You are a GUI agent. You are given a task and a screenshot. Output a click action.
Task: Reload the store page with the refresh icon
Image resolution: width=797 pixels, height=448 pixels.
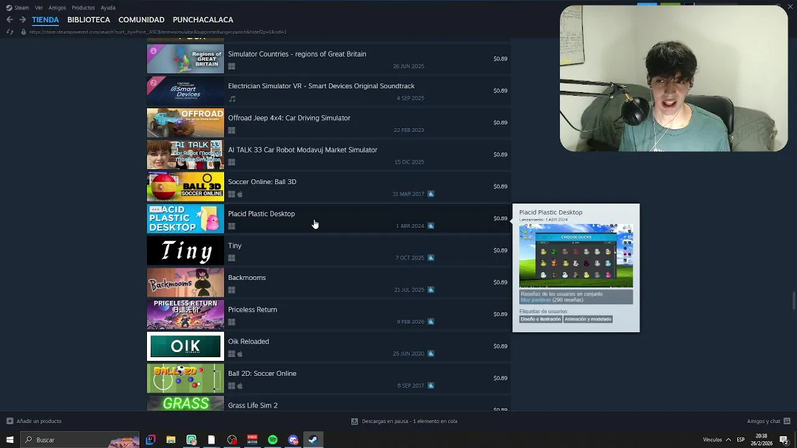9,32
